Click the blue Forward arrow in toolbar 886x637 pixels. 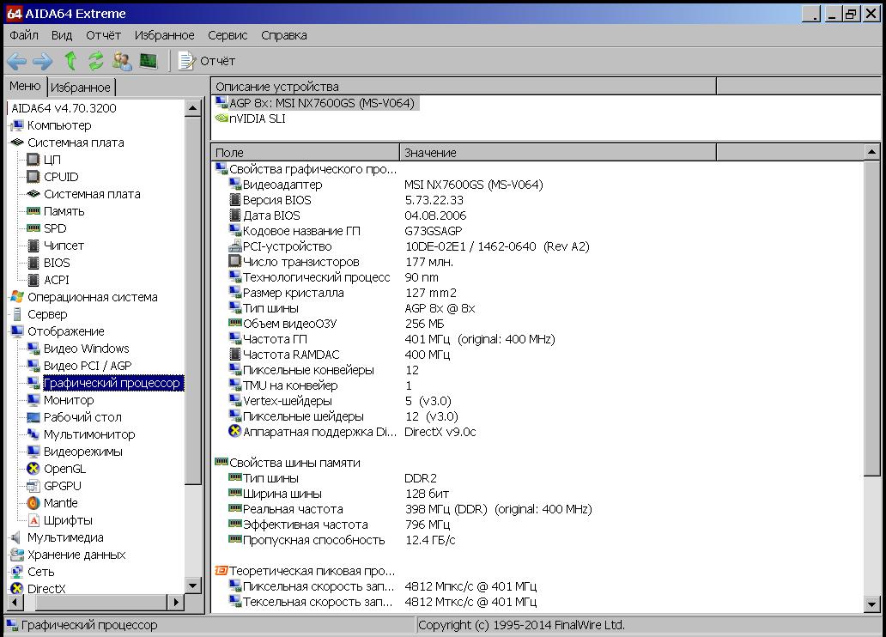pyautogui.click(x=43, y=61)
